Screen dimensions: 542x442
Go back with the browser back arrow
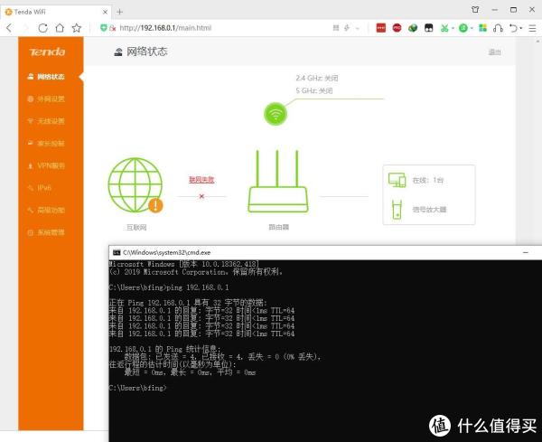[x=9, y=28]
